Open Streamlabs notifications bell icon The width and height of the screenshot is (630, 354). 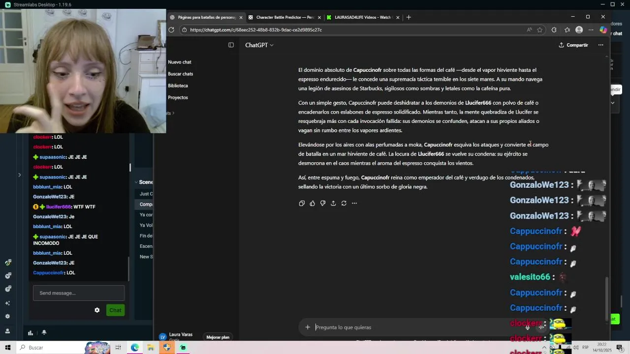[x=44, y=333]
